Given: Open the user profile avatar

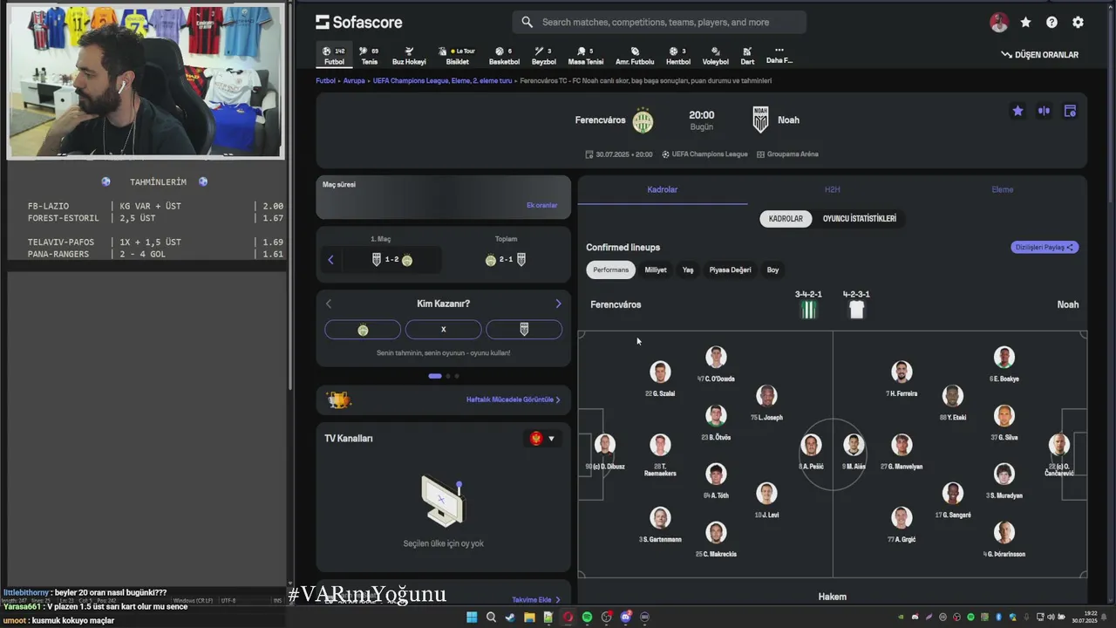Looking at the screenshot, I should click(x=999, y=23).
